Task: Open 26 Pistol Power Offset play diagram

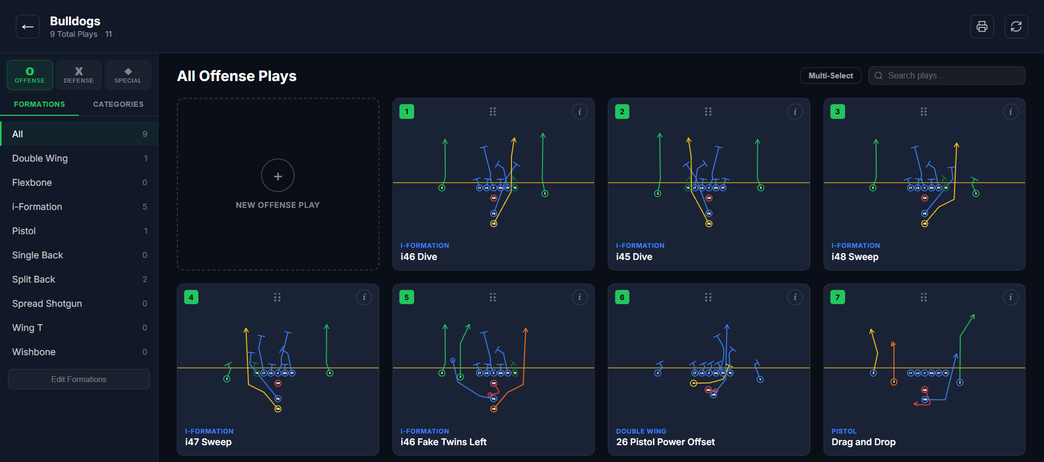Action: pyautogui.click(x=709, y=366)
